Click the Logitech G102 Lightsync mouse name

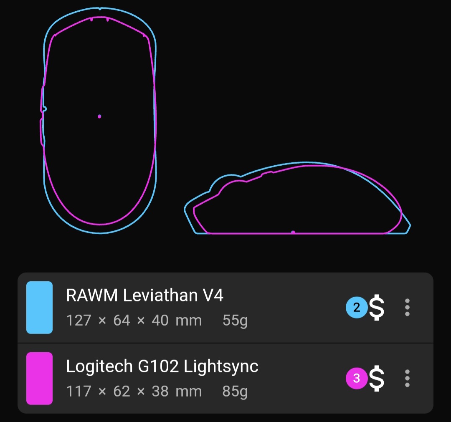click(162, 366)
